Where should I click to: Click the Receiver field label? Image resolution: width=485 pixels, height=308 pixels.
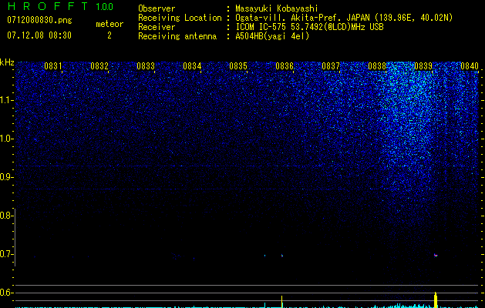point(157,27)
